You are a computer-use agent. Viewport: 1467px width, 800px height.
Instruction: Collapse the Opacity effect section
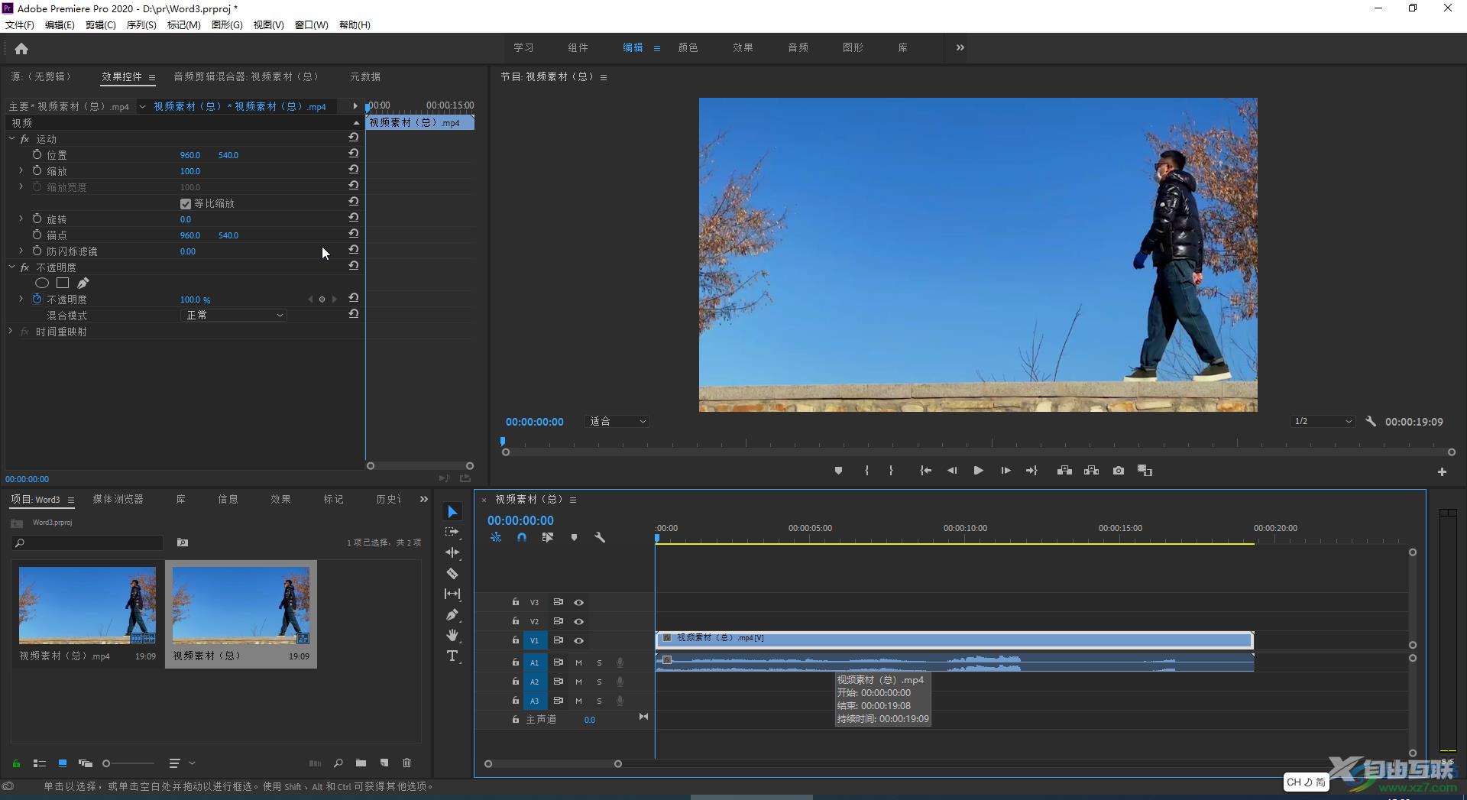click(x=11, y=267)
